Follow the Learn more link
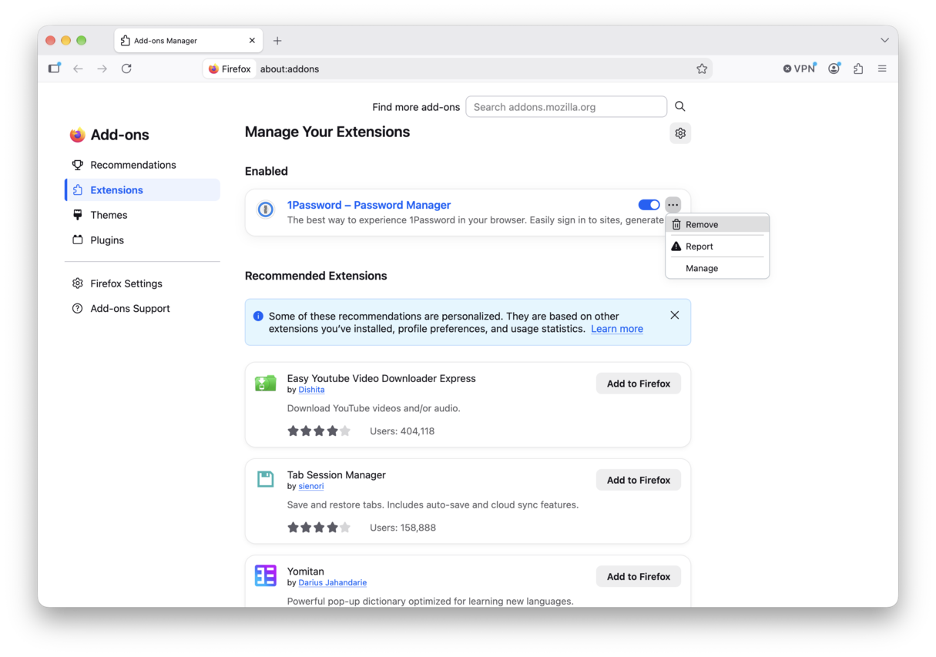 pos(617,329)
